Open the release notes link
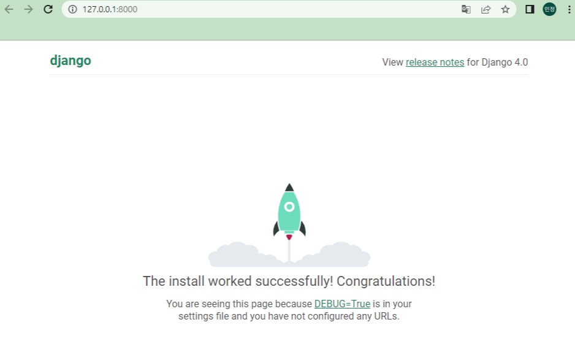Image resolution: width=575 pixels, height=360 pixels. pyautogui.click(x=435, y=62)
